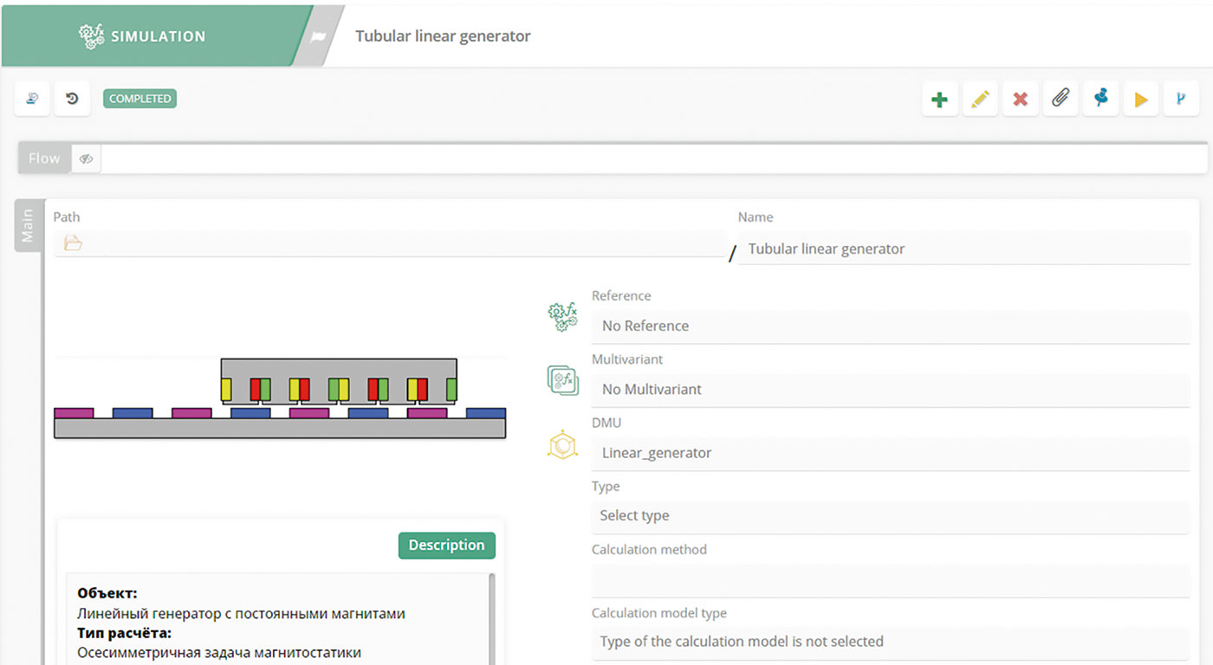Image resolution: width=1213 pixels, height=665 pixels.
Task: Open the Multivariant 'No Multivariant' field
Action: 891,389
